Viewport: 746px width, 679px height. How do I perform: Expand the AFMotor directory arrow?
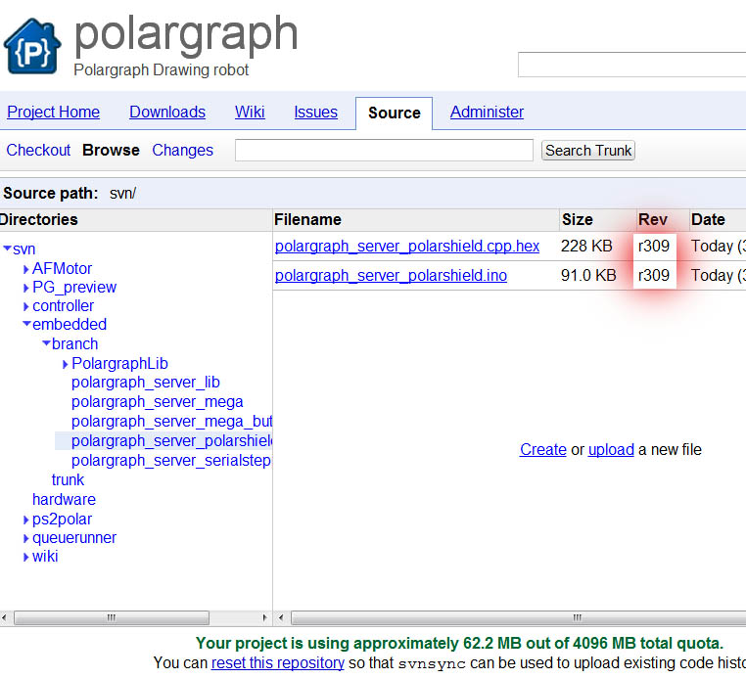point(26,269)
